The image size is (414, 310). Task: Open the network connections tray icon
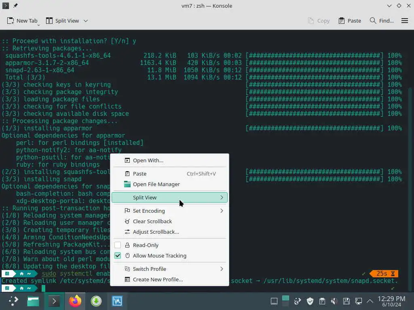tap(359, 301)
